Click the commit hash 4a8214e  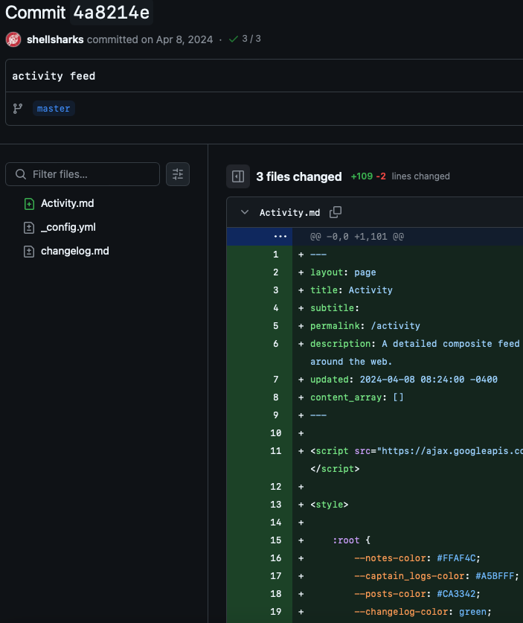pos(112,13)
